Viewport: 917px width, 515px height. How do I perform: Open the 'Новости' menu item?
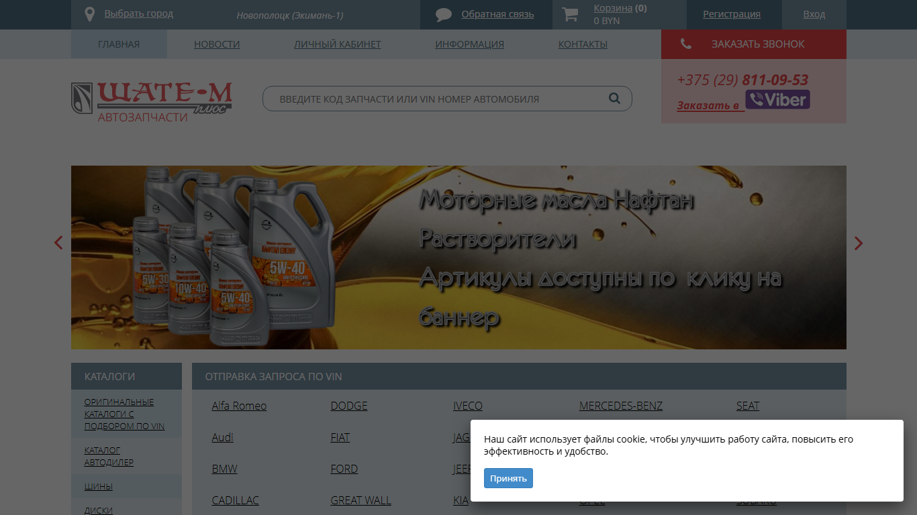click(x=217, y=44)
